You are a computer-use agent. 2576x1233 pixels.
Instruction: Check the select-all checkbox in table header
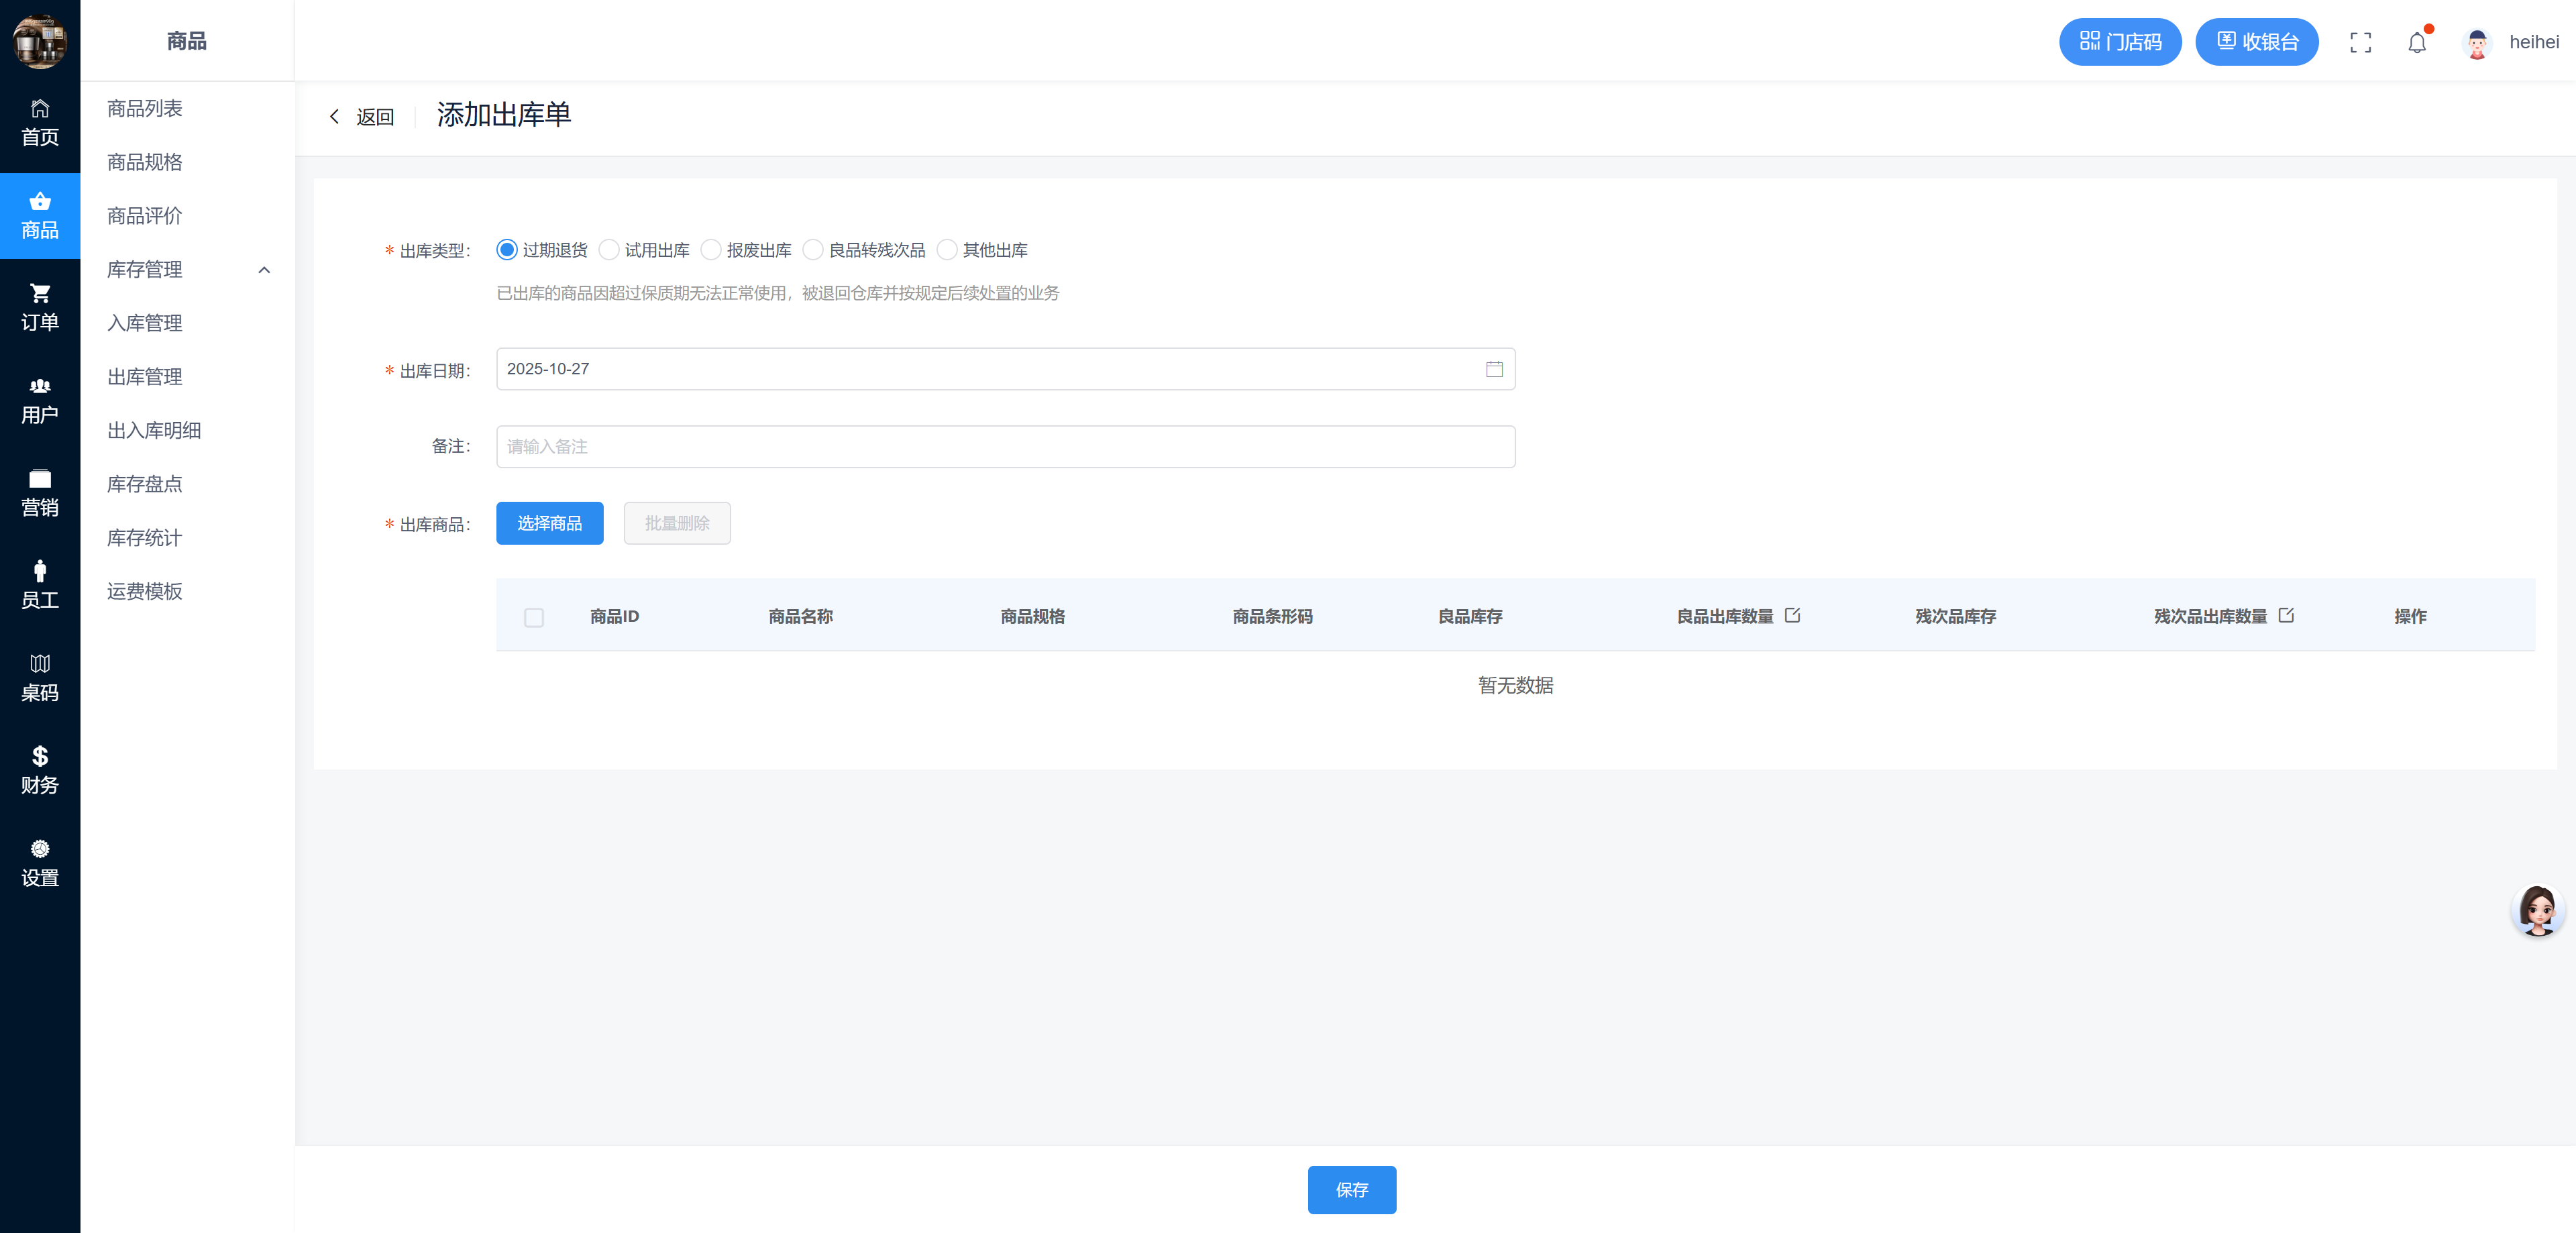tap(534, 617)
